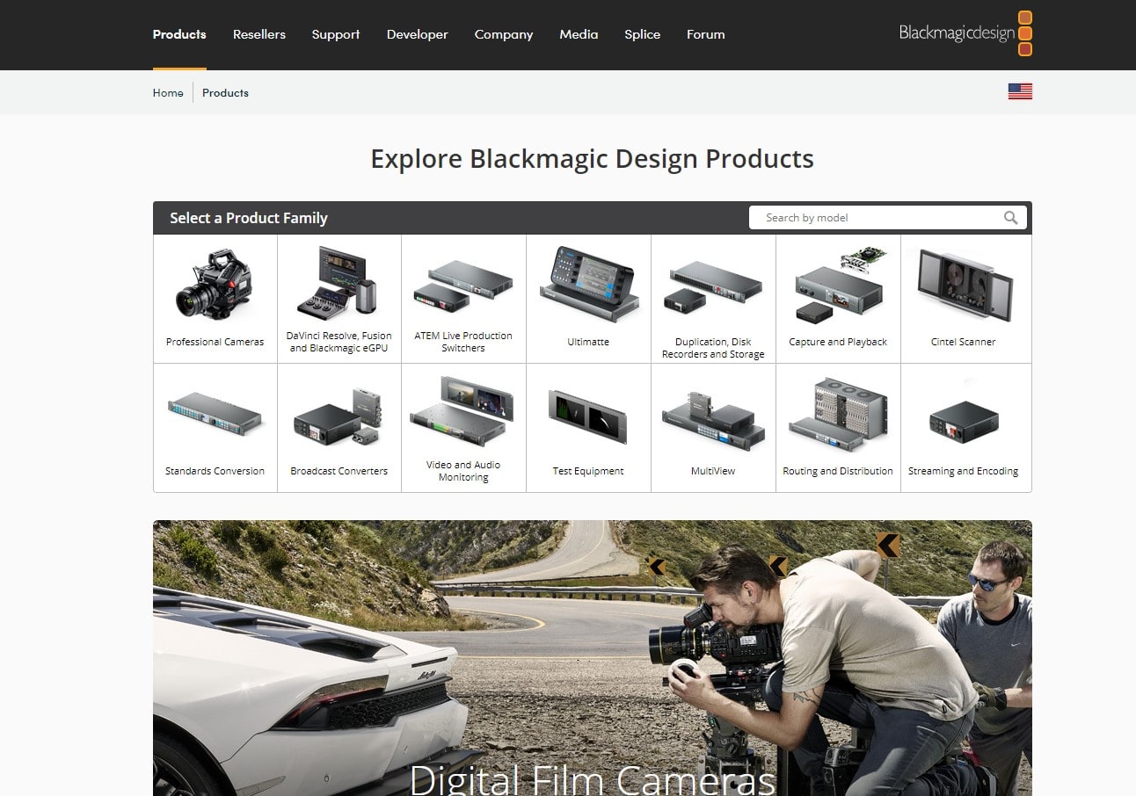Open ATEM Live Production Switchers product image
The image size is (1136, 796).
463,286
